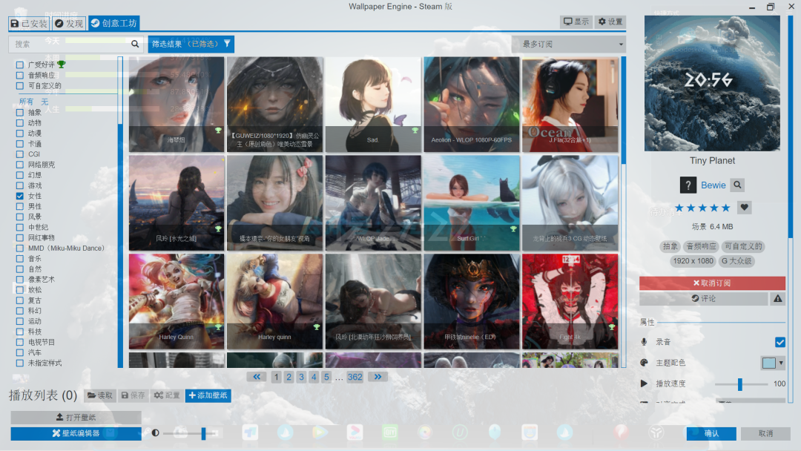Screen dimensions: 801x451
Task: Click the 确认 button
Action: click(711, 433)
